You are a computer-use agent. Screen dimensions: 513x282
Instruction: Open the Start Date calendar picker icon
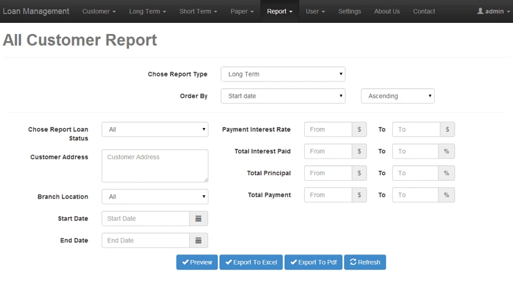tap(198, 219)
